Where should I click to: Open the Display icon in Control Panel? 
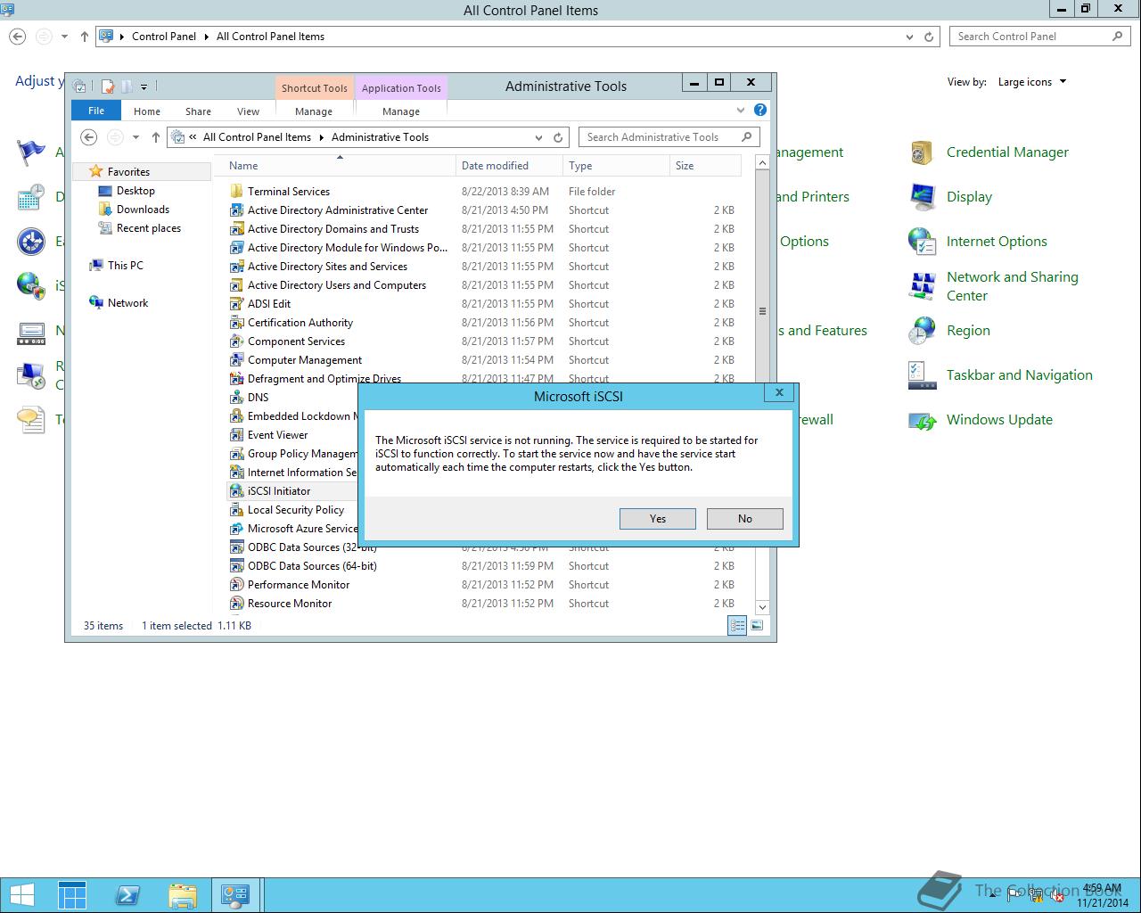[922, 197]
